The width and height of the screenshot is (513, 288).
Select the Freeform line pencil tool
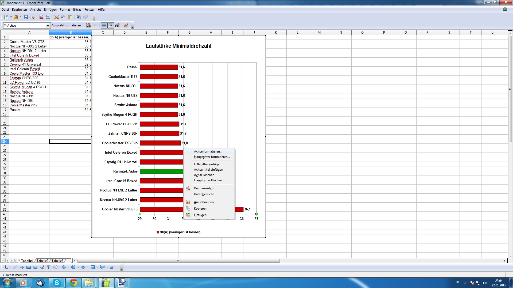[x=42, y=267]
